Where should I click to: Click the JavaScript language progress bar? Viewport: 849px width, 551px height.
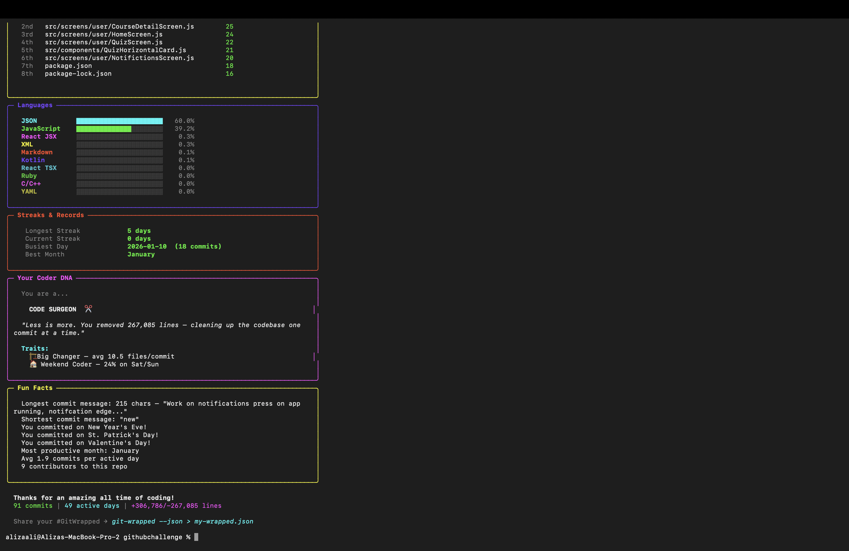click(x=103, y=129)
